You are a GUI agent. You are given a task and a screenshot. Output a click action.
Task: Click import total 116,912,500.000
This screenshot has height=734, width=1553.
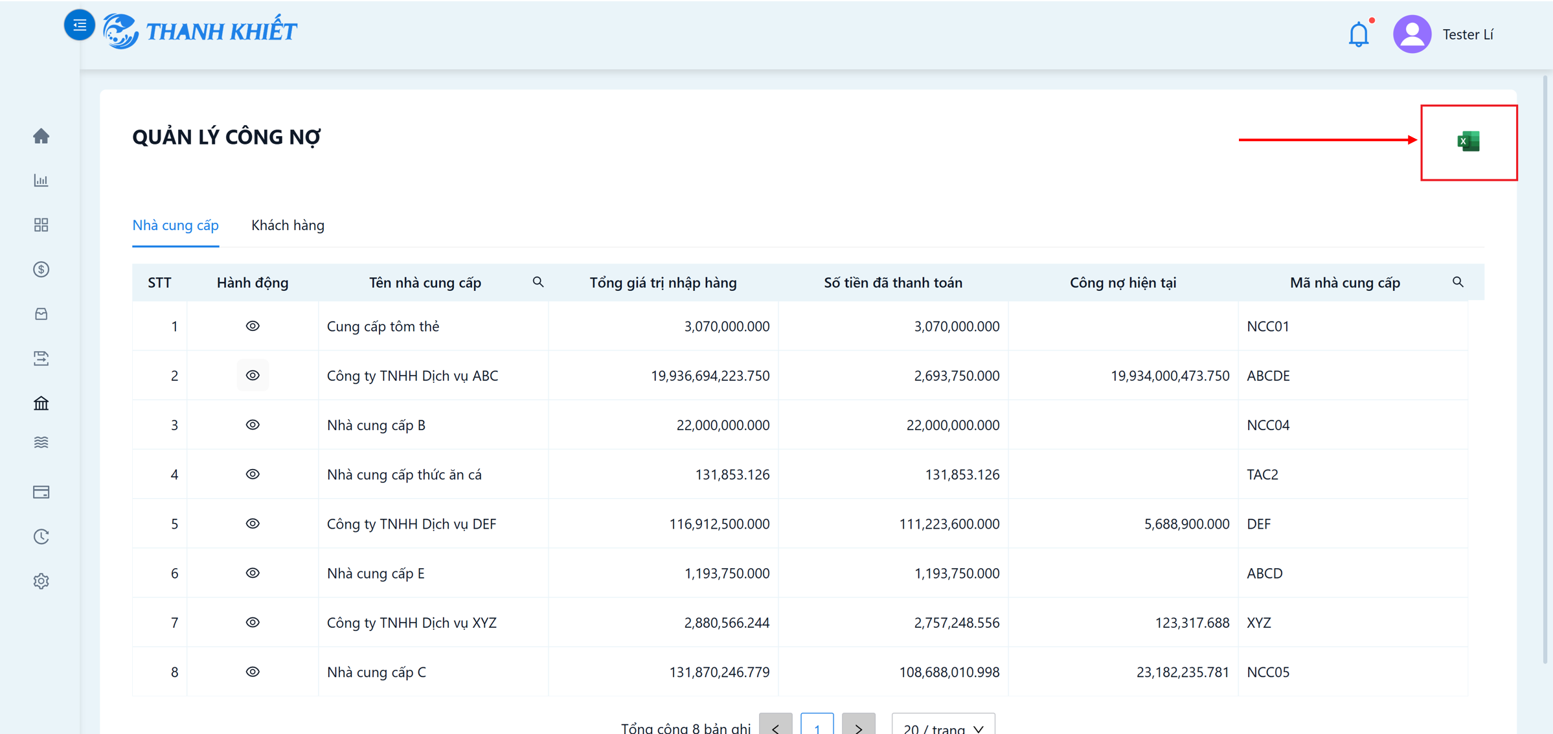(719, 524)
